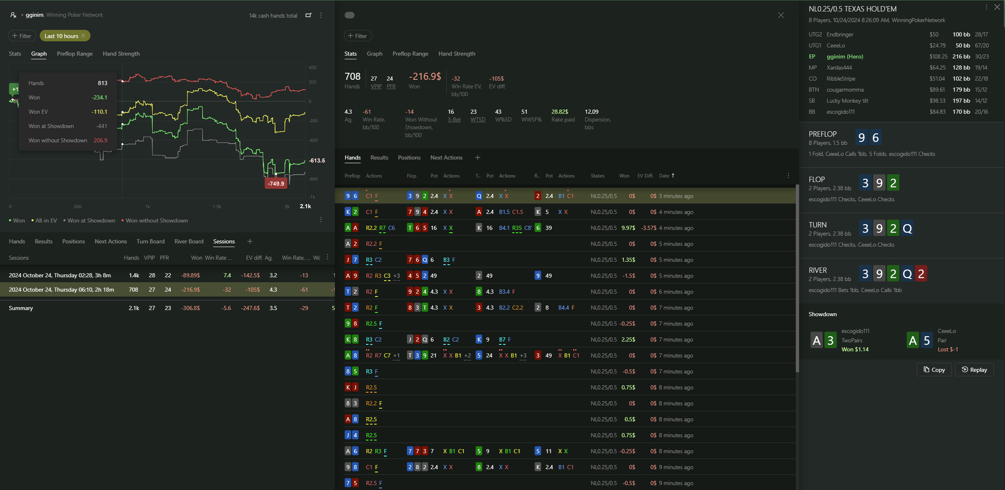
Task: Toggle Won without Showdown line in legend
Action: coord(155,220)
